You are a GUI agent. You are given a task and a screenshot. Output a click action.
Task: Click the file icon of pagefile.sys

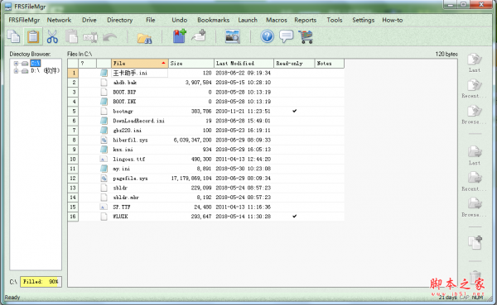(x=104, y=179)
